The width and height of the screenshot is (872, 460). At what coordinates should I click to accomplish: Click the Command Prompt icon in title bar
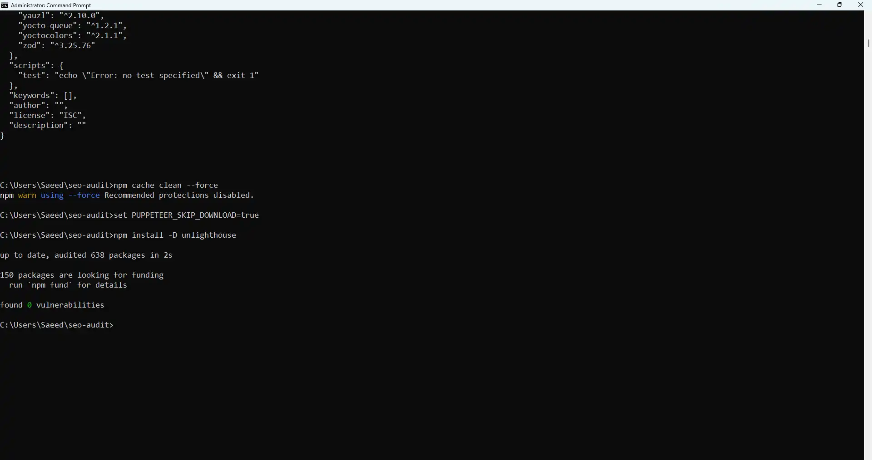(x=5, y=5)
